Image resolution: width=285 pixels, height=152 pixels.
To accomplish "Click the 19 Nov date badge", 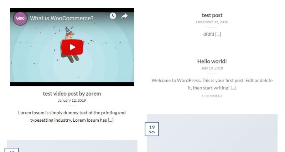I will coord(152,129).
